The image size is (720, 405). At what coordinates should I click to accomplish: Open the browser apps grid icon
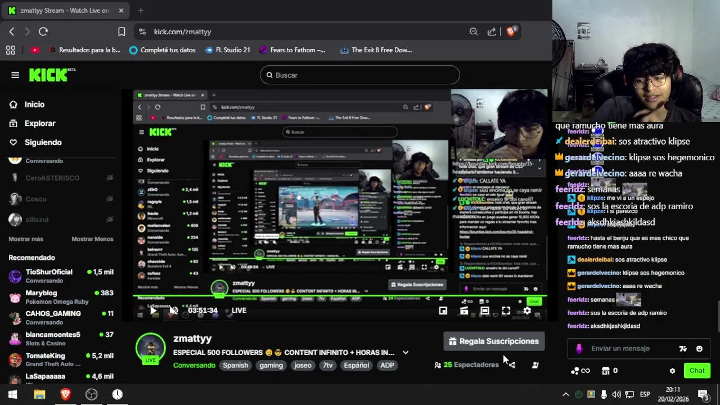[10, 50]
